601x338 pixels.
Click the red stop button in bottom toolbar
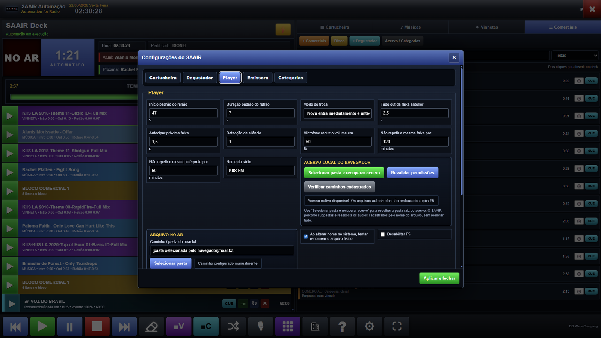pos(97,326)
